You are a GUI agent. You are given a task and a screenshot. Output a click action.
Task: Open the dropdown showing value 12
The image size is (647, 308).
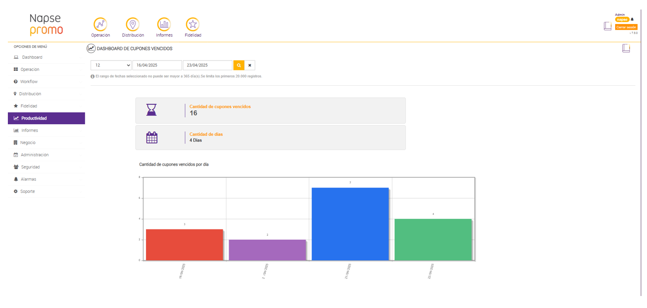(x=111, y=65)
